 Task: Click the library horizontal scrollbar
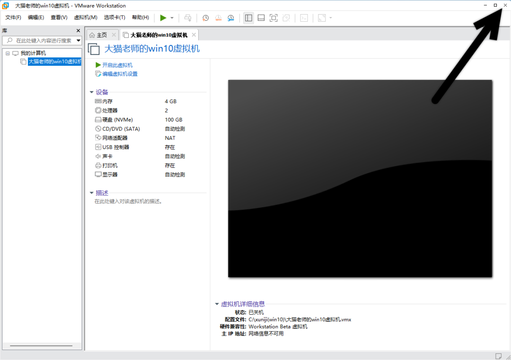pyautogui.click(x=42, y=346)
